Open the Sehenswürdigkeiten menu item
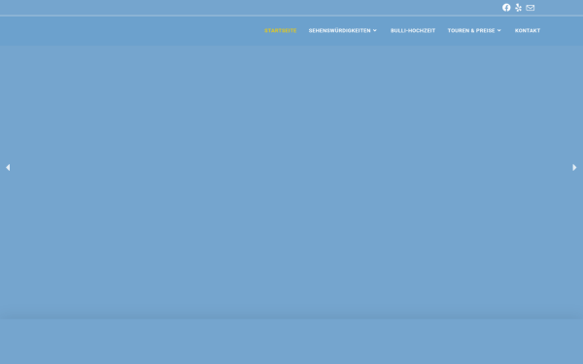583x364 pixels. tap(339, 30)
